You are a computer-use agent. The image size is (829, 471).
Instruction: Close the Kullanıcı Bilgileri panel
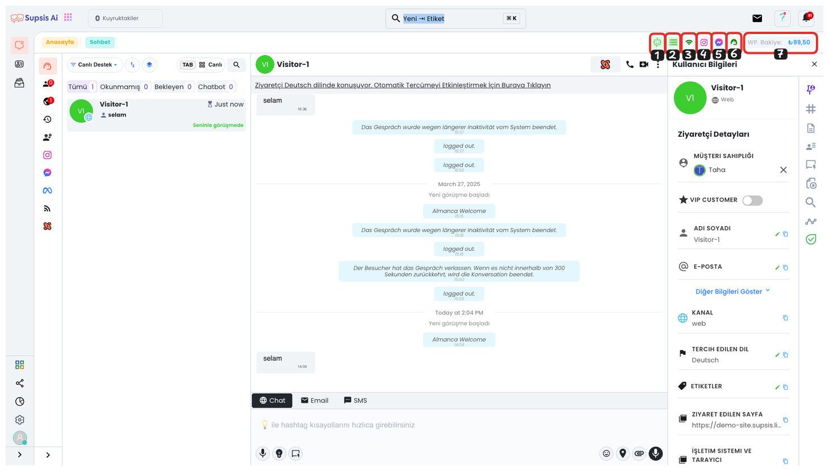pos(814,64)
